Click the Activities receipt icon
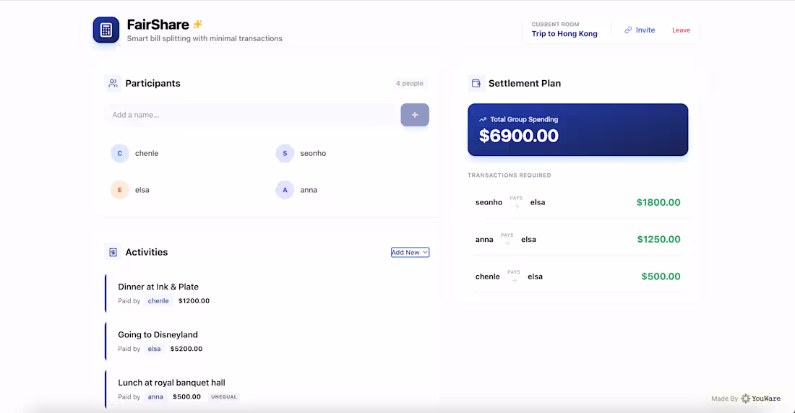Image resolution: width=795 pixels, height=413 pixels. [x=113, y=252]
